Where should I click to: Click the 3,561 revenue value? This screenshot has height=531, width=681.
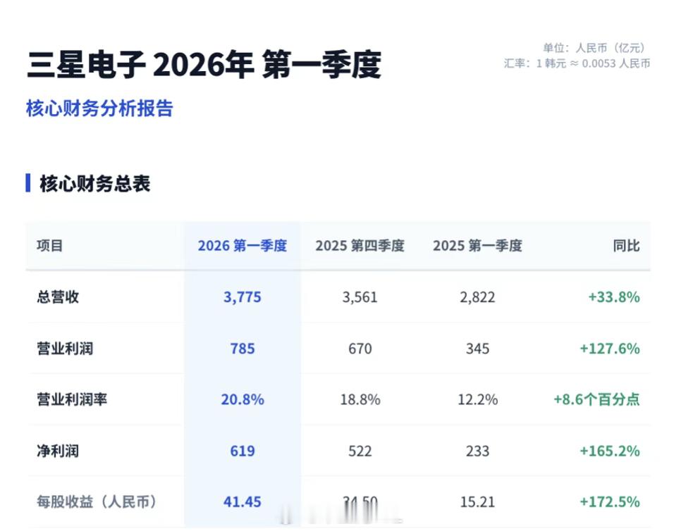pos(360,297)
